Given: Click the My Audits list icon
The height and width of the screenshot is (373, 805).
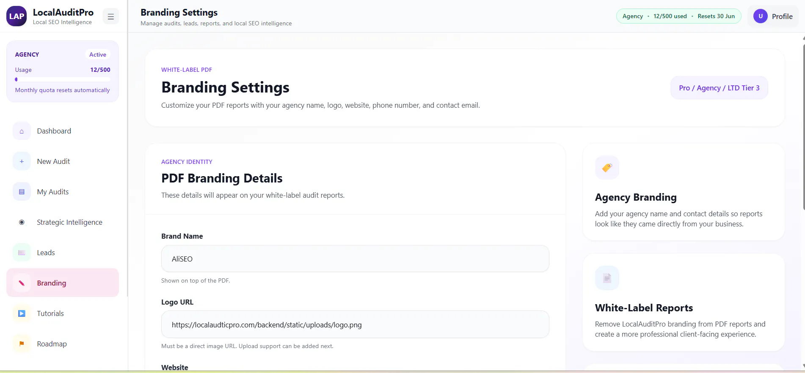Looking at the screenshot, I should (x=22, y=192).
